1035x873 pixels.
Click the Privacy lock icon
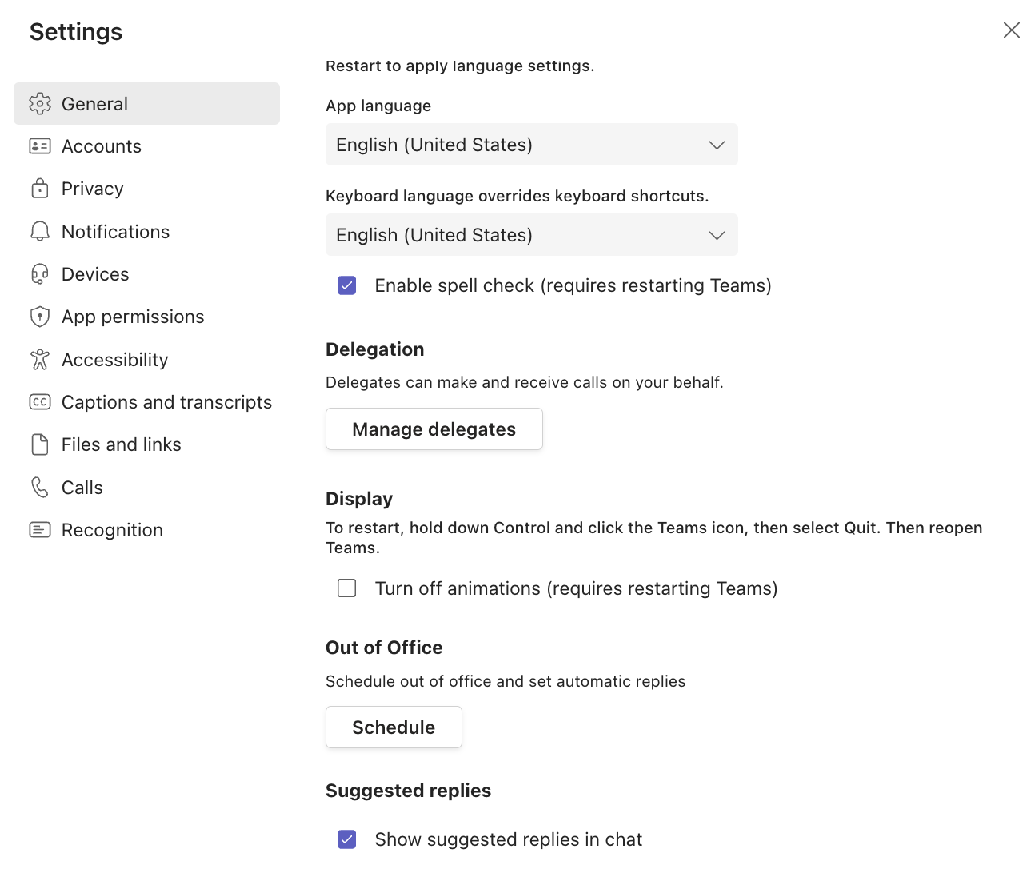[x=40, y=189]
